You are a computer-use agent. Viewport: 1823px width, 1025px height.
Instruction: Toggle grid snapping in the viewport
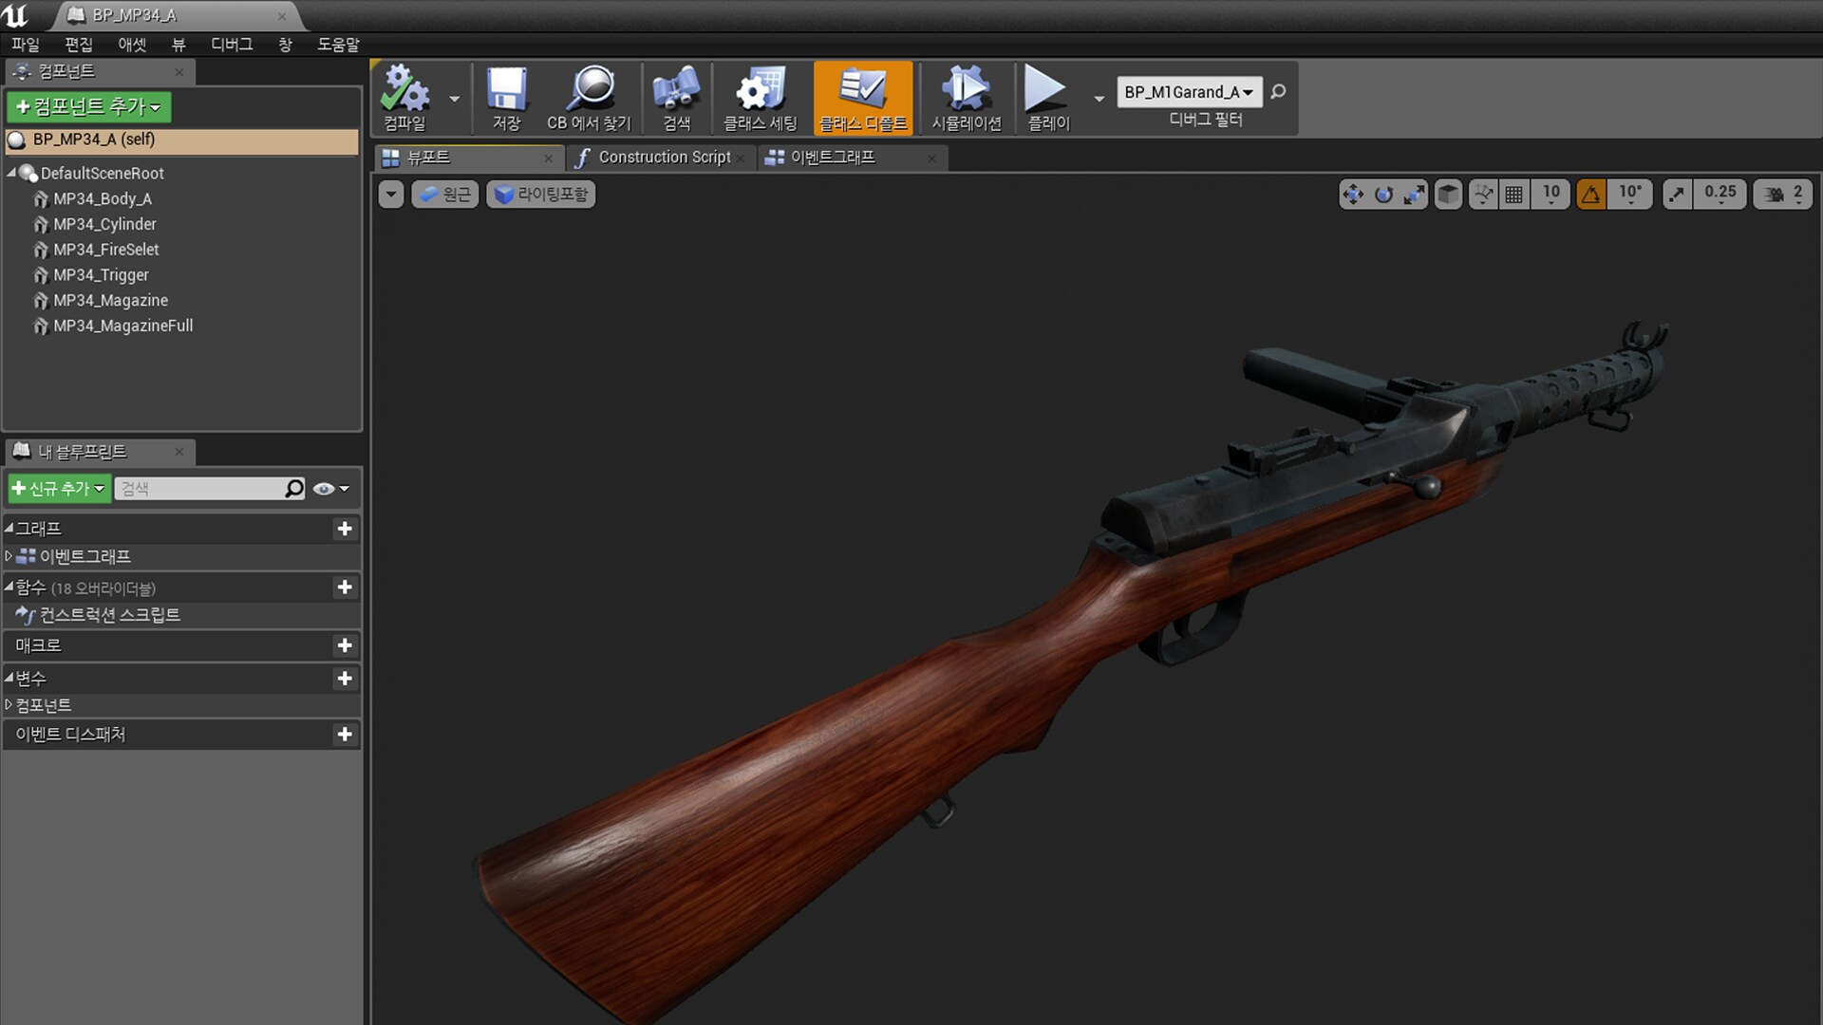pyautogui.click(x=1513, y=194)
